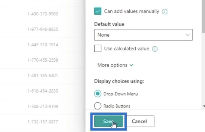Viewport: 205px width, 132px height.
Task: Click the Default value label
Action: (109, 24)
